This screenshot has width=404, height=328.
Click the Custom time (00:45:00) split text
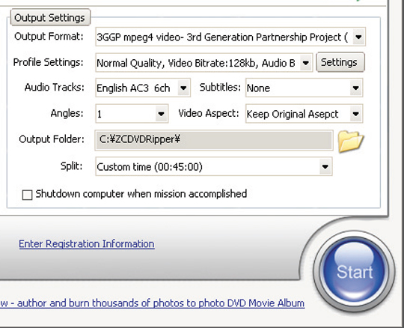150,167
